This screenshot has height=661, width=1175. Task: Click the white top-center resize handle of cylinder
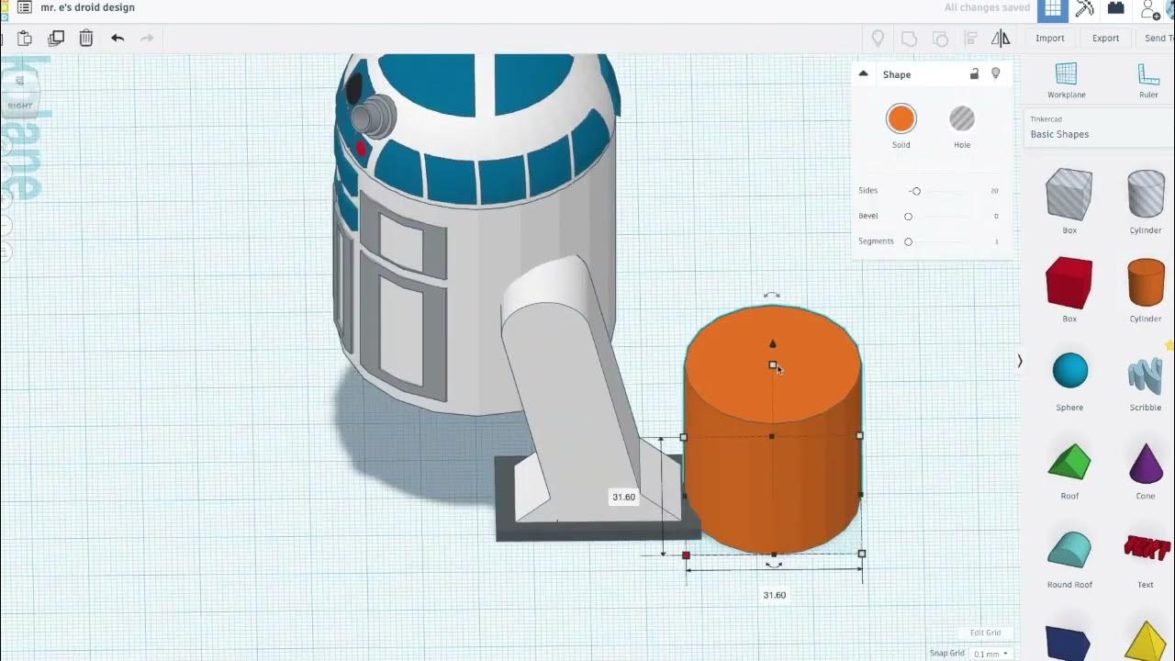click(773, 365)
